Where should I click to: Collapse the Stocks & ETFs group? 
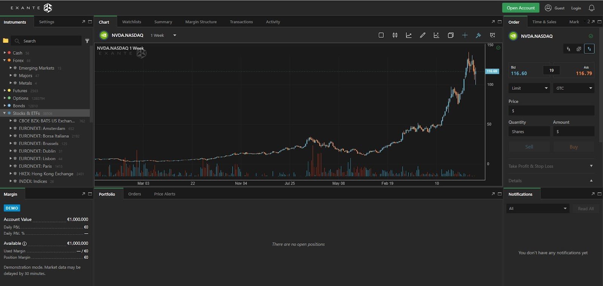(5, 113)
